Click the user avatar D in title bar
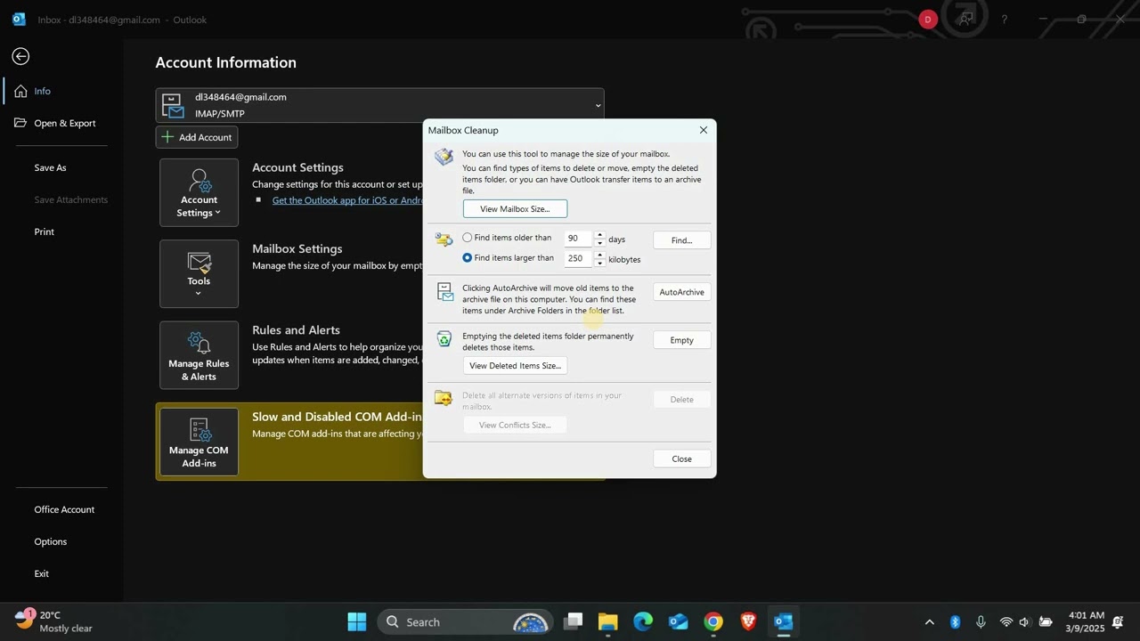This screenshot has height=641, width=1140. [x=928, y=20]
